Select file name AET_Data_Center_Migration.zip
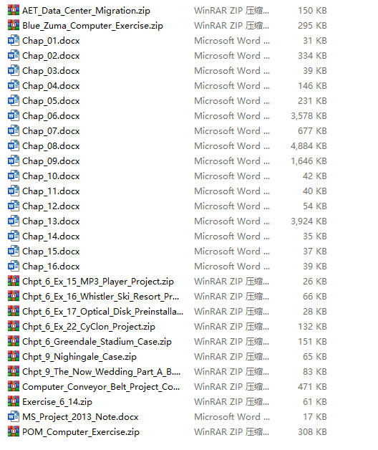 [86, 11]
